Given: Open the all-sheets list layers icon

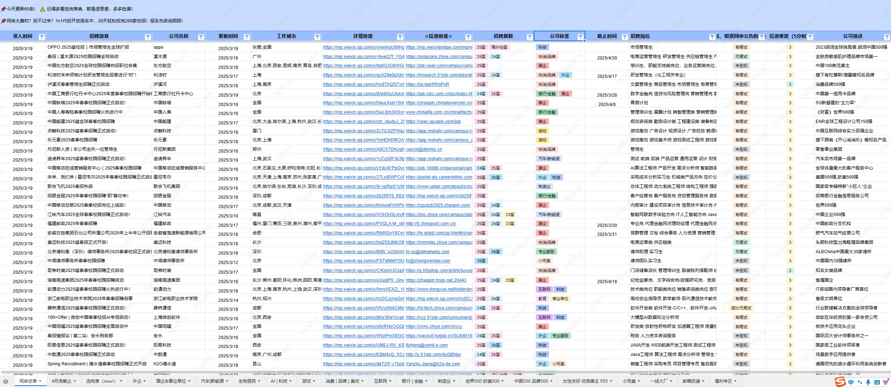Looking at the screenshot, I should click(6, 381).
